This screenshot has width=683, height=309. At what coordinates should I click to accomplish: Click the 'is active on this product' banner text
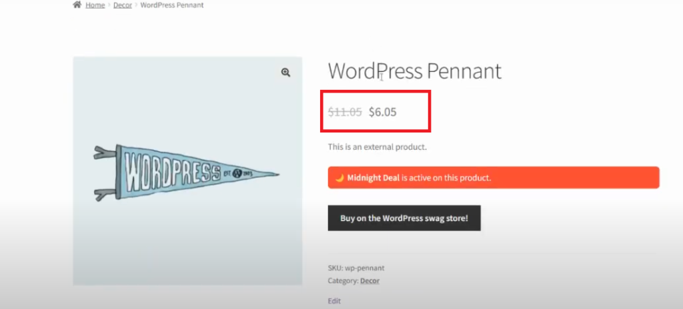click(x=446, y=178)
